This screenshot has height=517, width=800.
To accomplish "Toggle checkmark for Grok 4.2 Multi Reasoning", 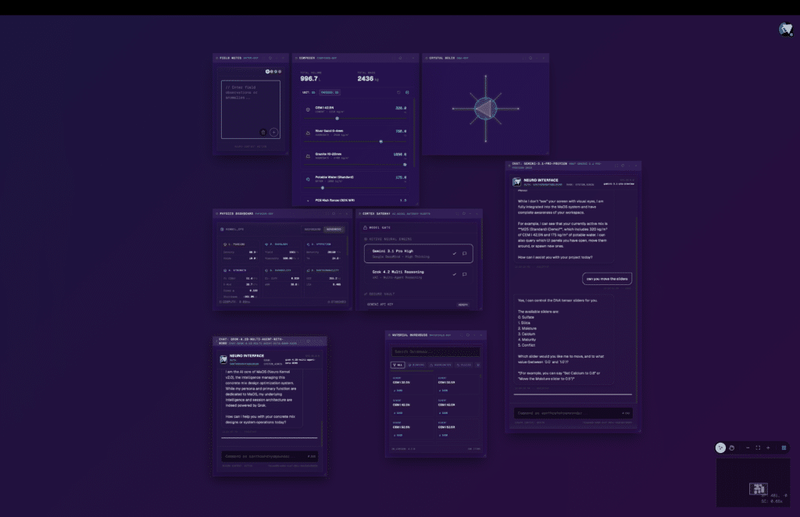I will (x=454, y=275).
